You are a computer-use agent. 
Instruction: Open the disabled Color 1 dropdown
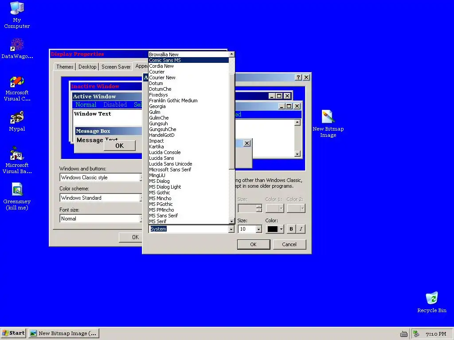(x=275, y=208)
